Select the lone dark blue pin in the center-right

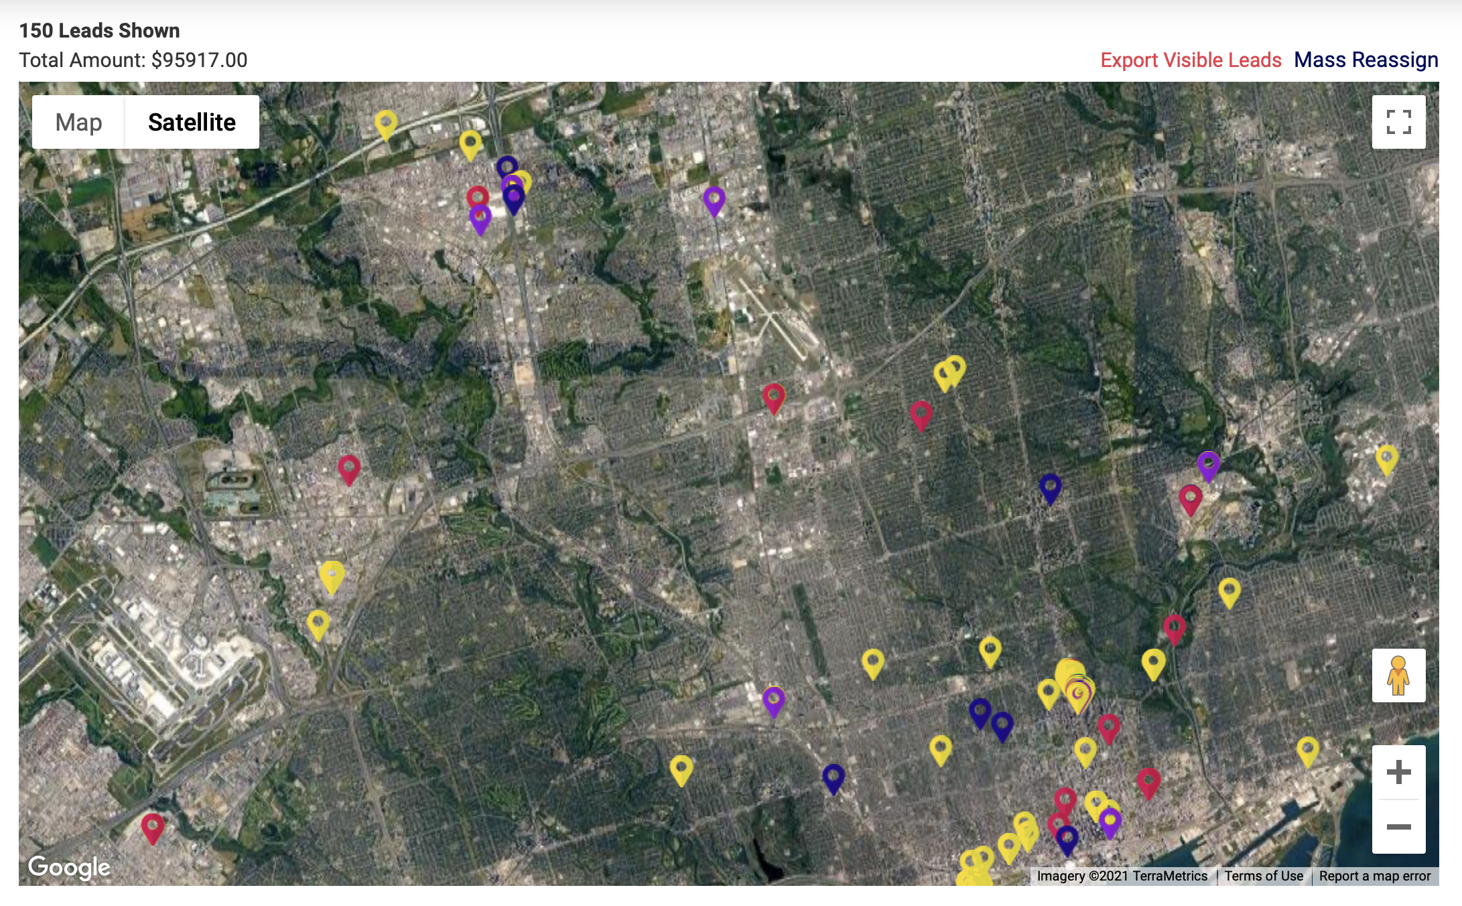click(x=1050, y=489)
